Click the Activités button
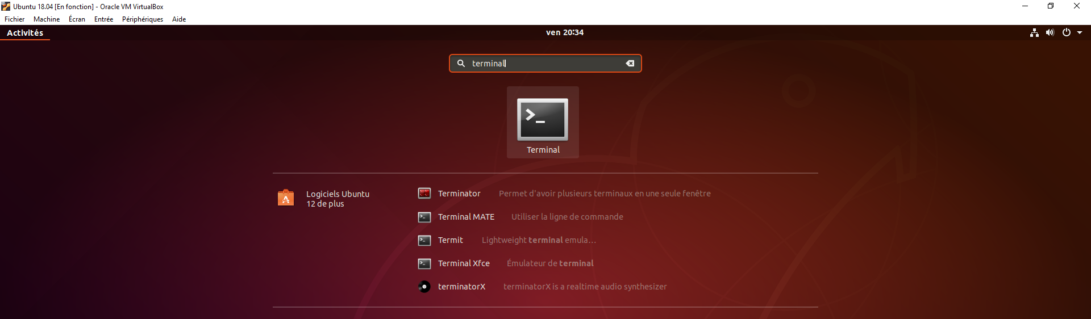The height and width of the screenshot is (319, 1091). pyautogui.click(x=25, y=33)
